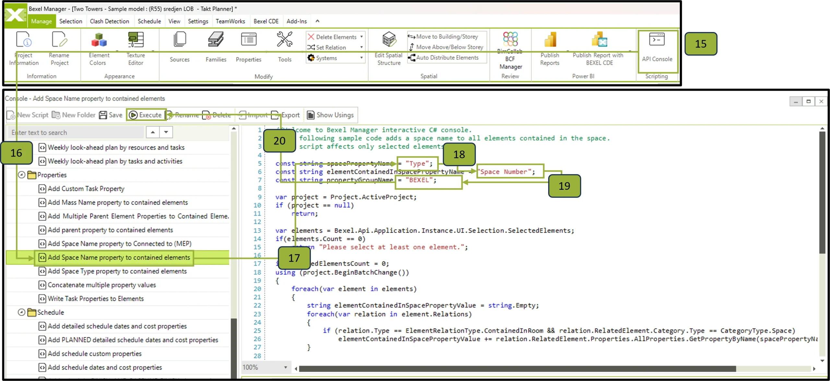Select 'Concatenate multiple property values' script

pyautogui.click(x=102, y=285)
